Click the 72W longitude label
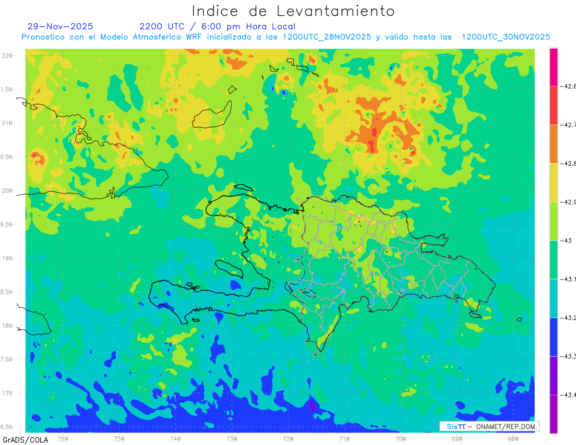The height and width of the screenshot is (445, 576). (288, 438)
